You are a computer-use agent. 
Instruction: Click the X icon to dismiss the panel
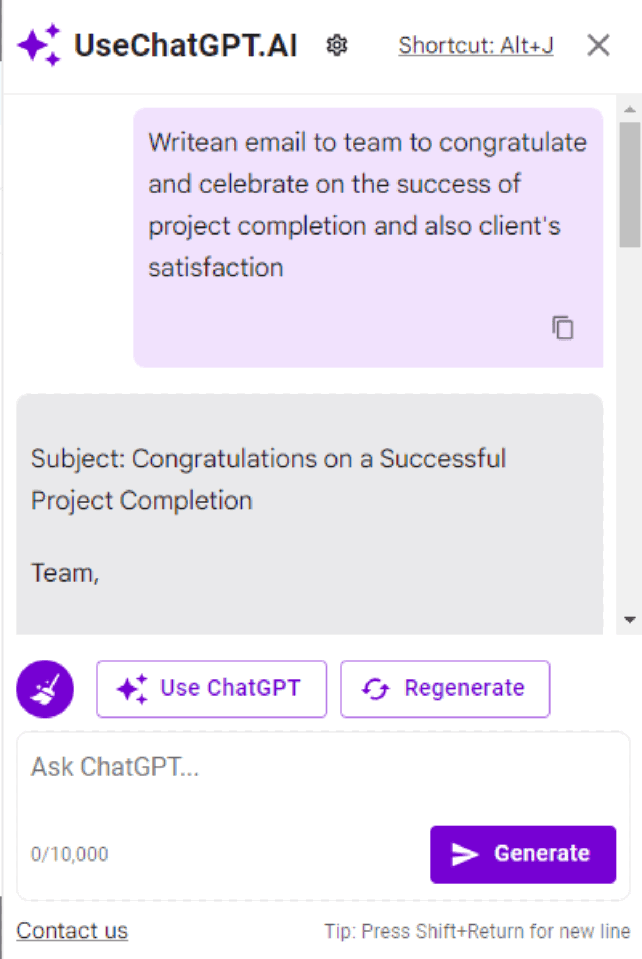[x=598, y=45]
